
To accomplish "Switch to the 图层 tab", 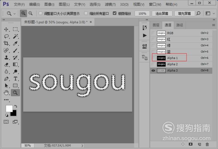I will (156, 25).
